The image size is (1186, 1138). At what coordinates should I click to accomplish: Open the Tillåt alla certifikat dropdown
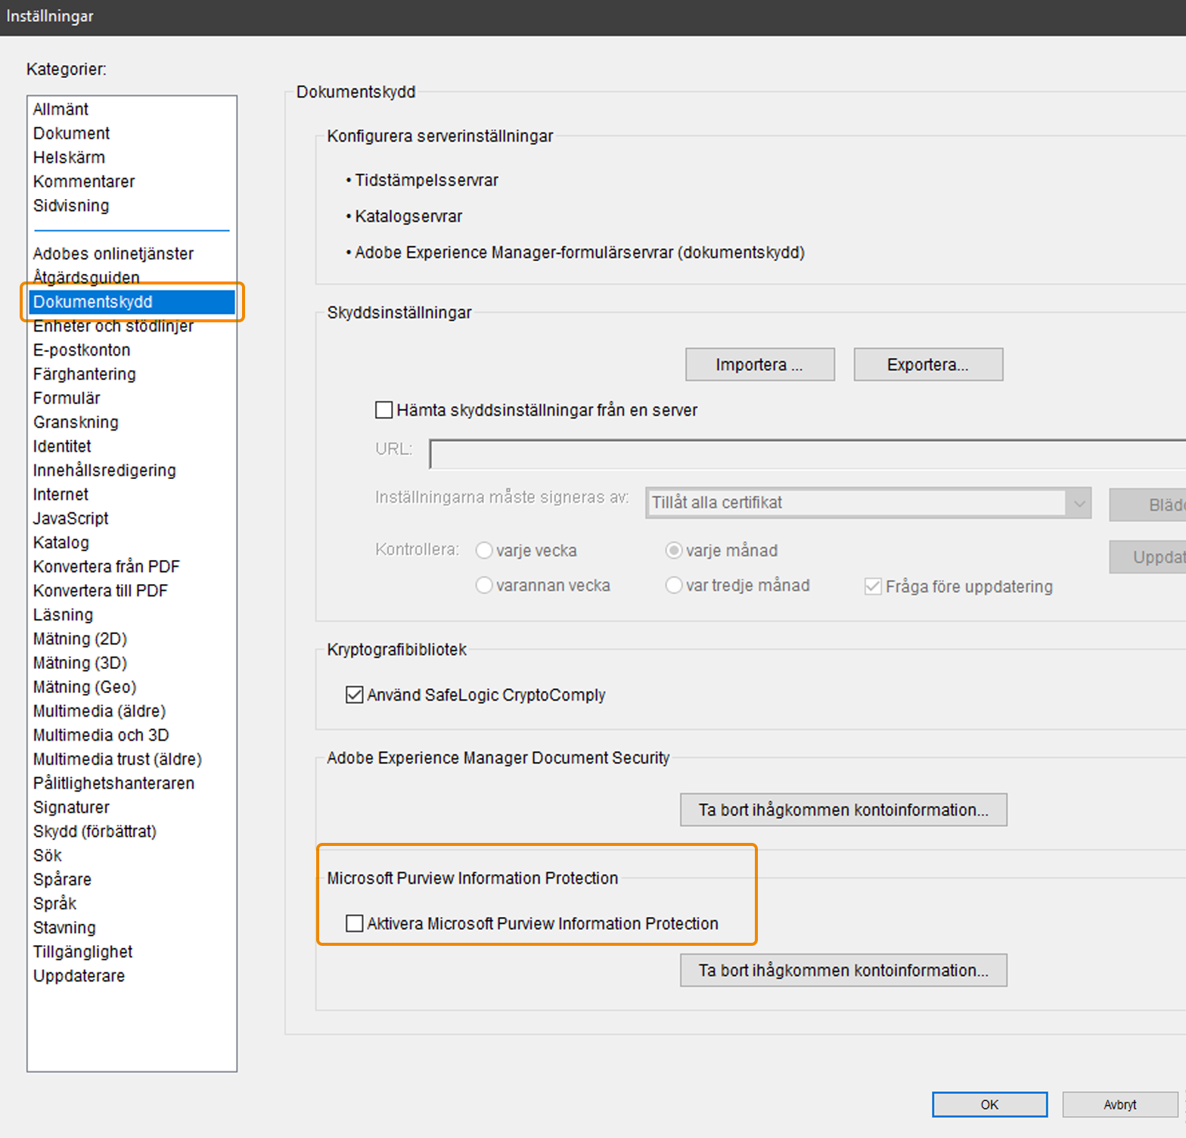[868, 502]
